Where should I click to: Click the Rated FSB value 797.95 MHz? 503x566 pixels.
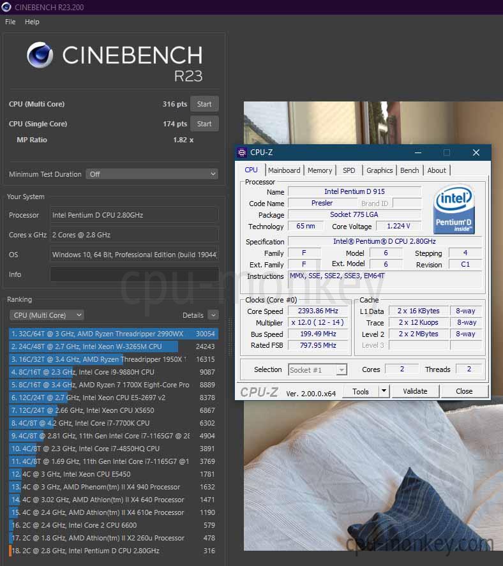pos(318,345)
